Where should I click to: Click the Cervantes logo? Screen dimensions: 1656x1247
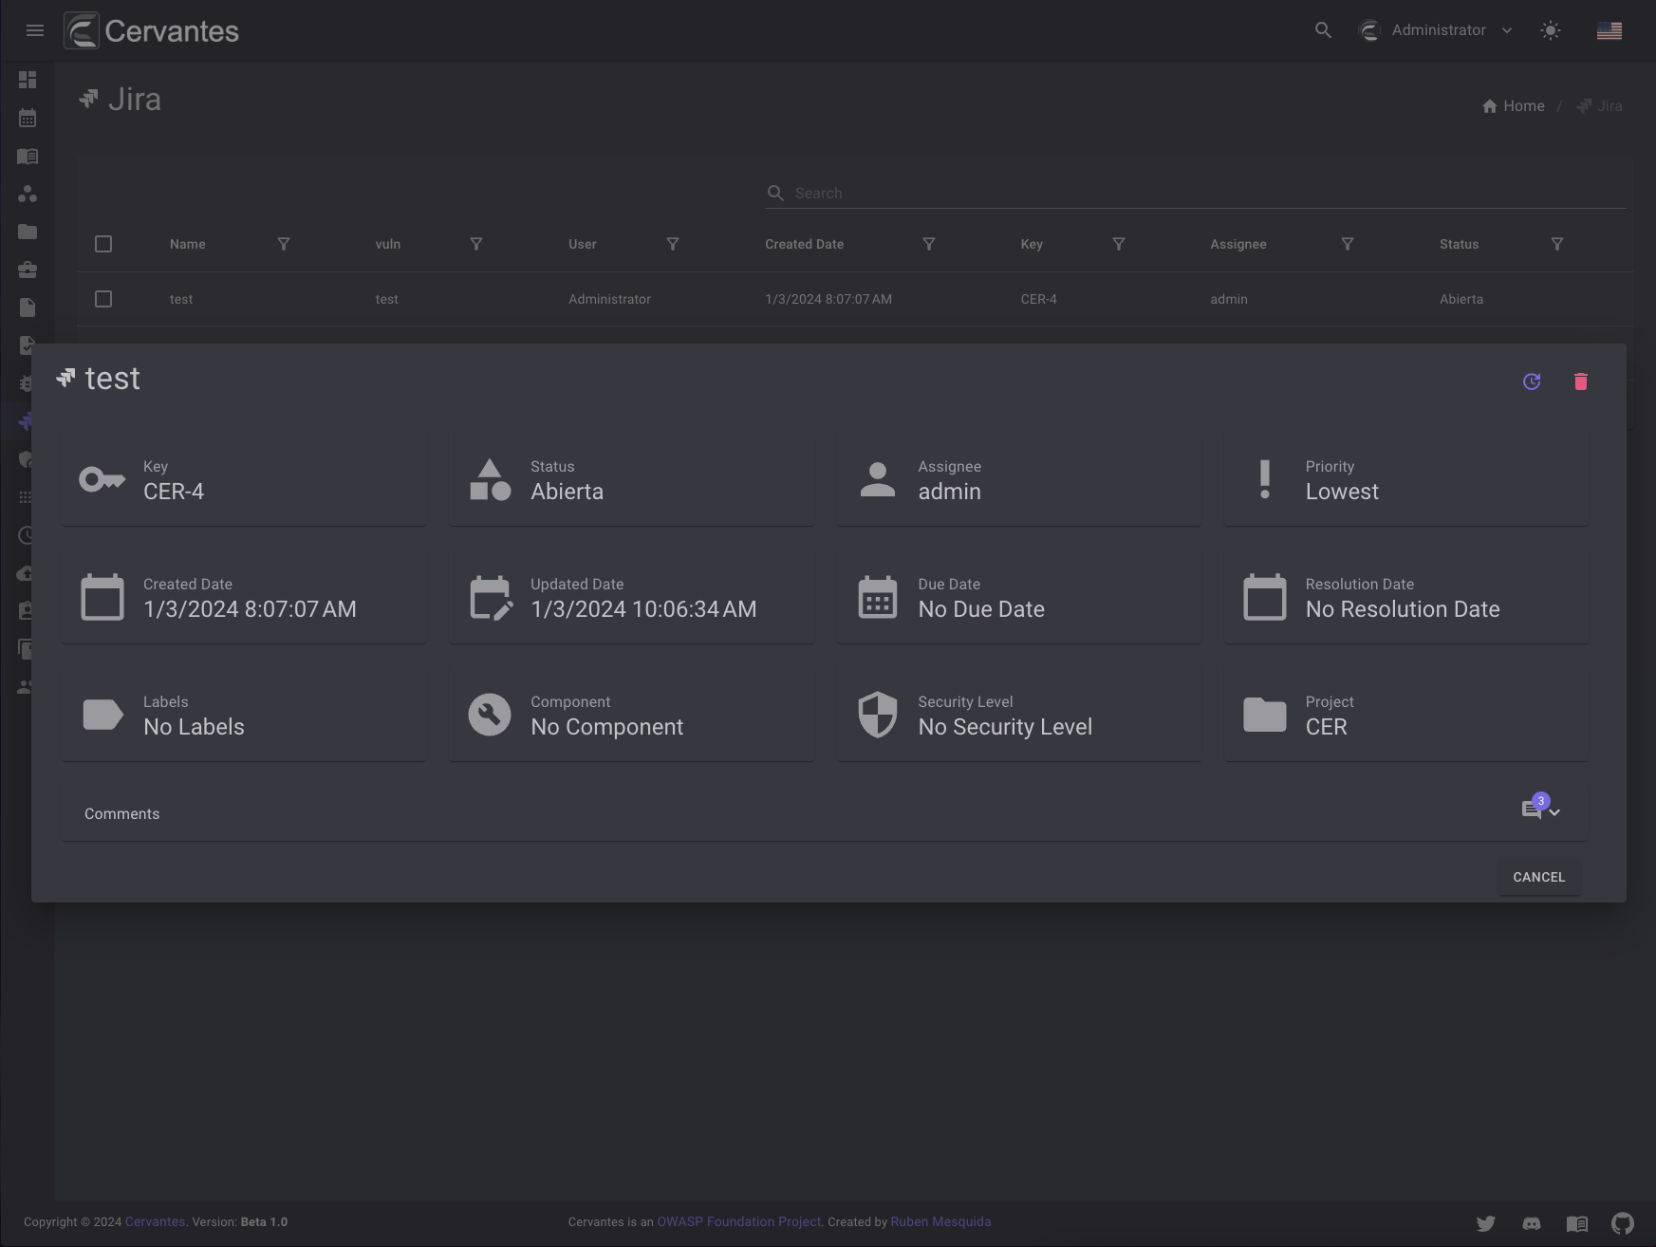pyautogui.click(x=152, y=30)
